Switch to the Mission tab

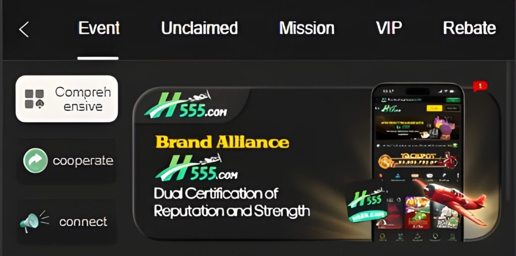(307, 28)
